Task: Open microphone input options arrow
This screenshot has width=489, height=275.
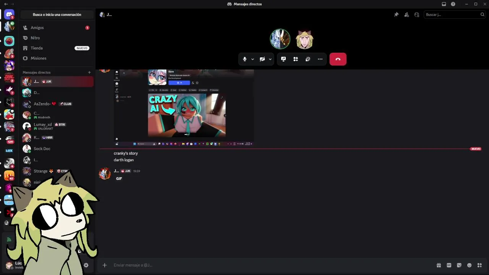Action: pyautogui.click(x=253, y=59)
